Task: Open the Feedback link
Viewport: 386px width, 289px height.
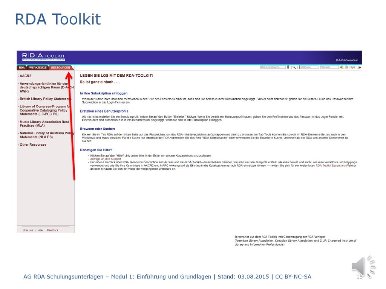Action: click(x=53, y=230)
